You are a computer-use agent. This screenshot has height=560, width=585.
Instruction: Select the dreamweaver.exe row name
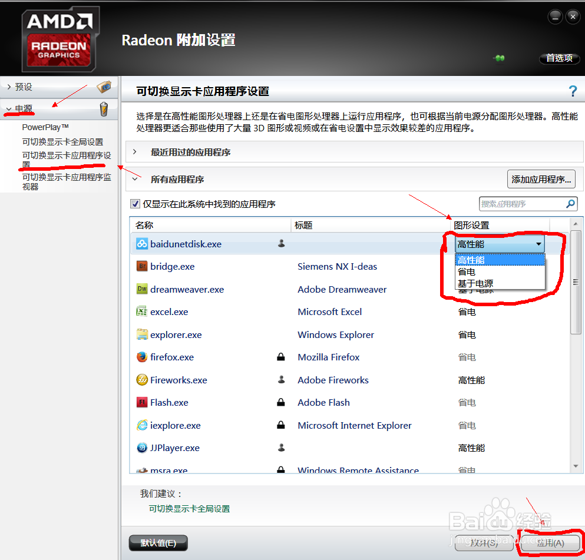pyautogui.click(x=187, y=289)
